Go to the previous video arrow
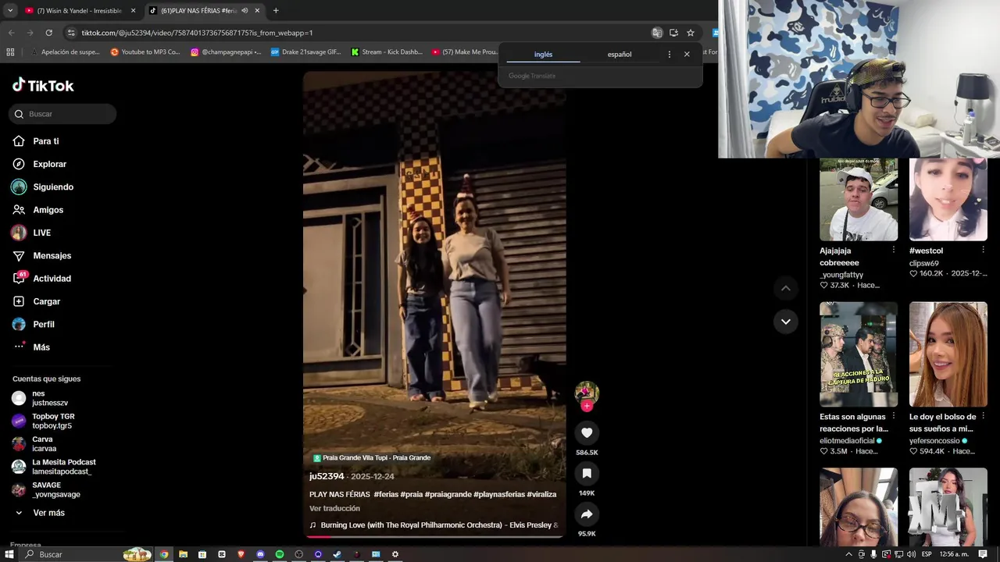 click(786, 288)
